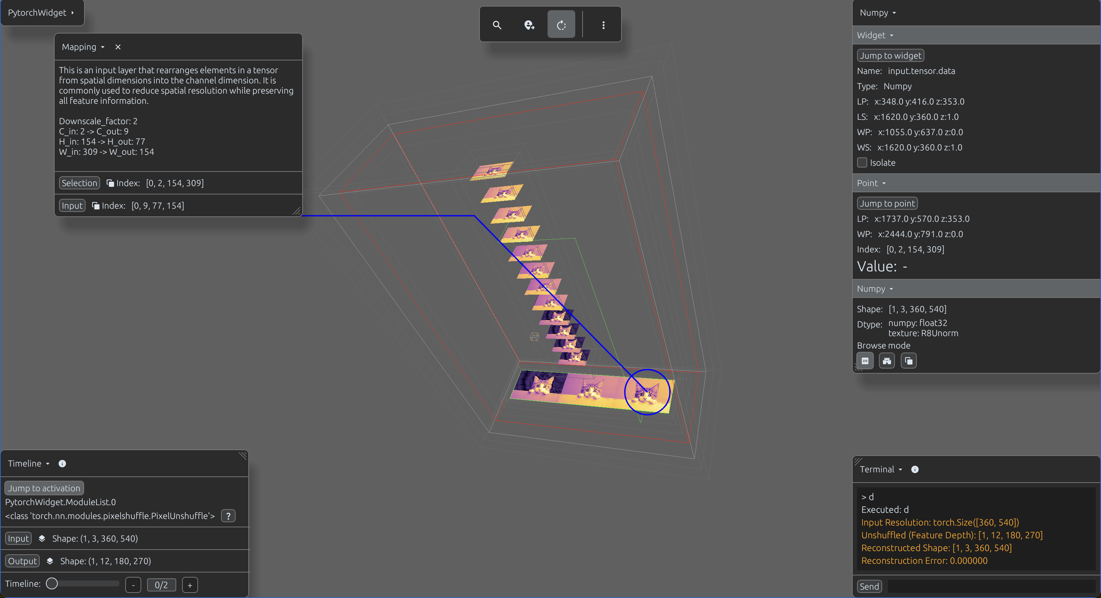Select the 2D browse mode icon
This screenshot has width=1101, height=598.
point(865,361)
